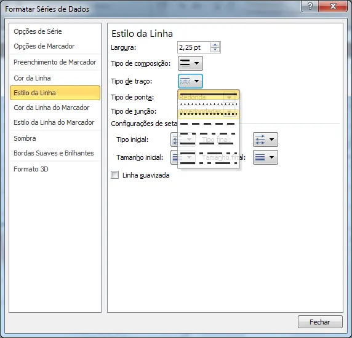Image resolution: width=352 pixels, height=338 pixels.
Task: Select the solid line dash type
Action: click(x=209, y=95)
